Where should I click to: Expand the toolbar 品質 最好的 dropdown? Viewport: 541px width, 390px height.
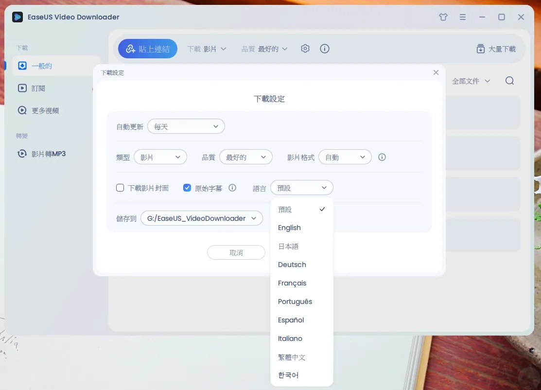click(x=264, y=49)
